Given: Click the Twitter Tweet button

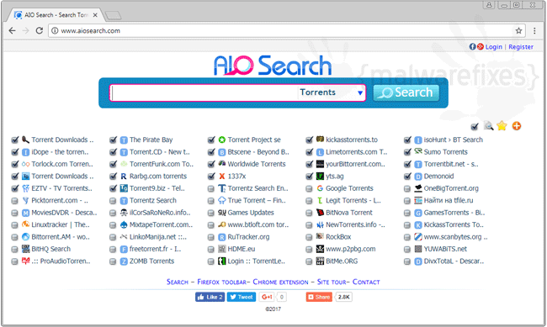Looking at the screenshot, I should (242, 297).
